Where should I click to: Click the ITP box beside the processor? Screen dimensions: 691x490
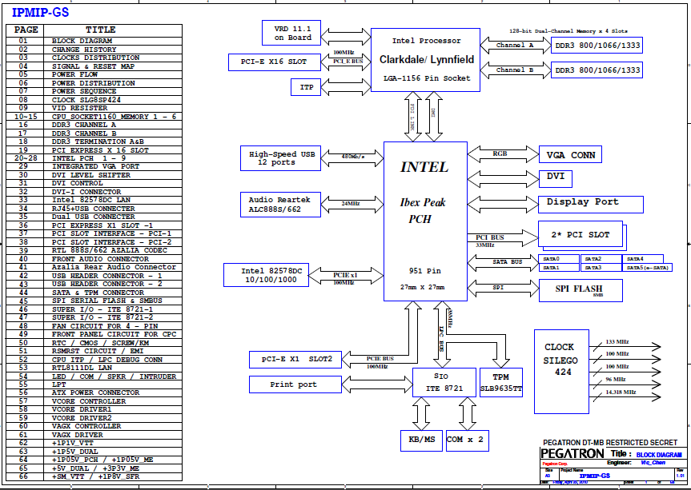(x=306, y=86)
